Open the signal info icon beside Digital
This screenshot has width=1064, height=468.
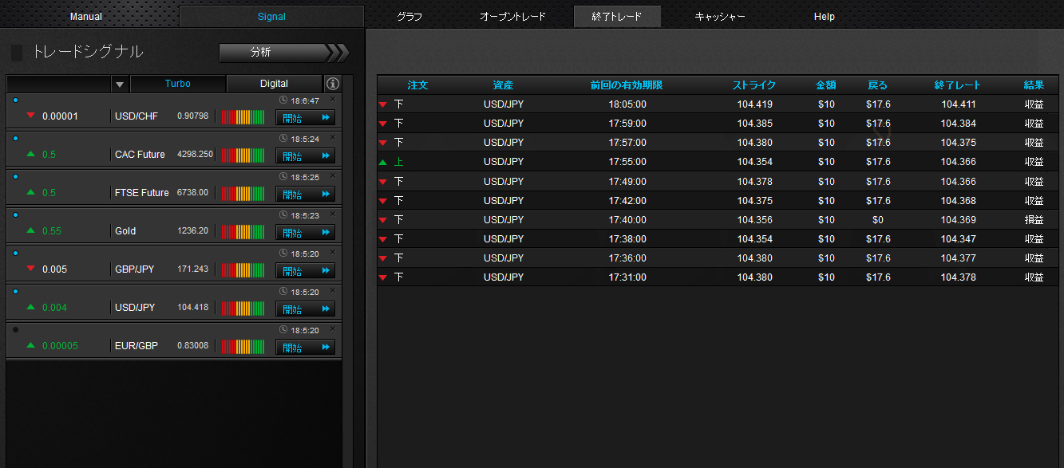[333, 84]
